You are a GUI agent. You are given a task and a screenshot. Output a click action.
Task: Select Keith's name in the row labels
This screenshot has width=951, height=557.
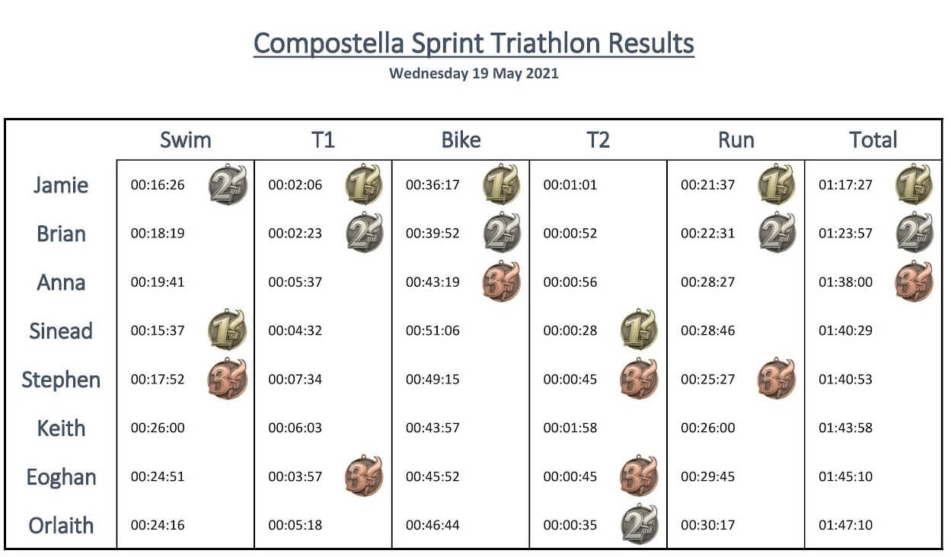pos(61,428)
